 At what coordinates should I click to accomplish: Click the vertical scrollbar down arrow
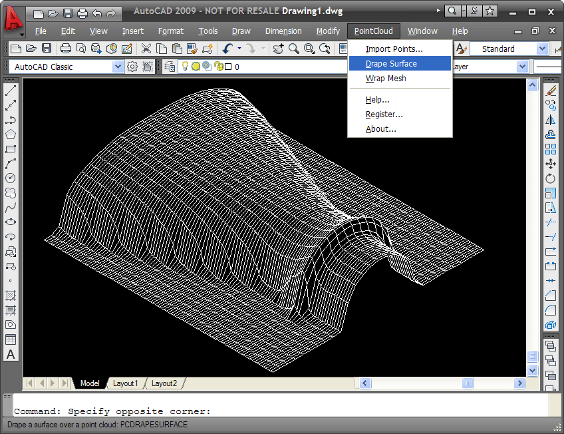coord(532,370)
